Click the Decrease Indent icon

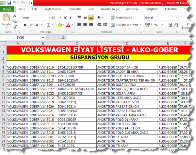(x=99, y=25)
